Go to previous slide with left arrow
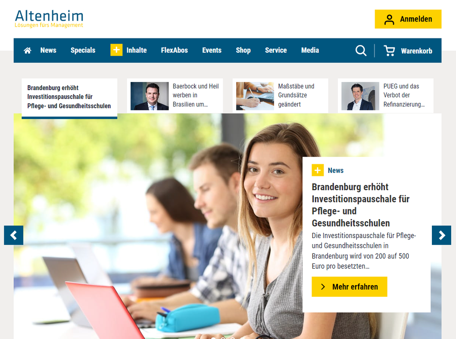 click(13, 235)
